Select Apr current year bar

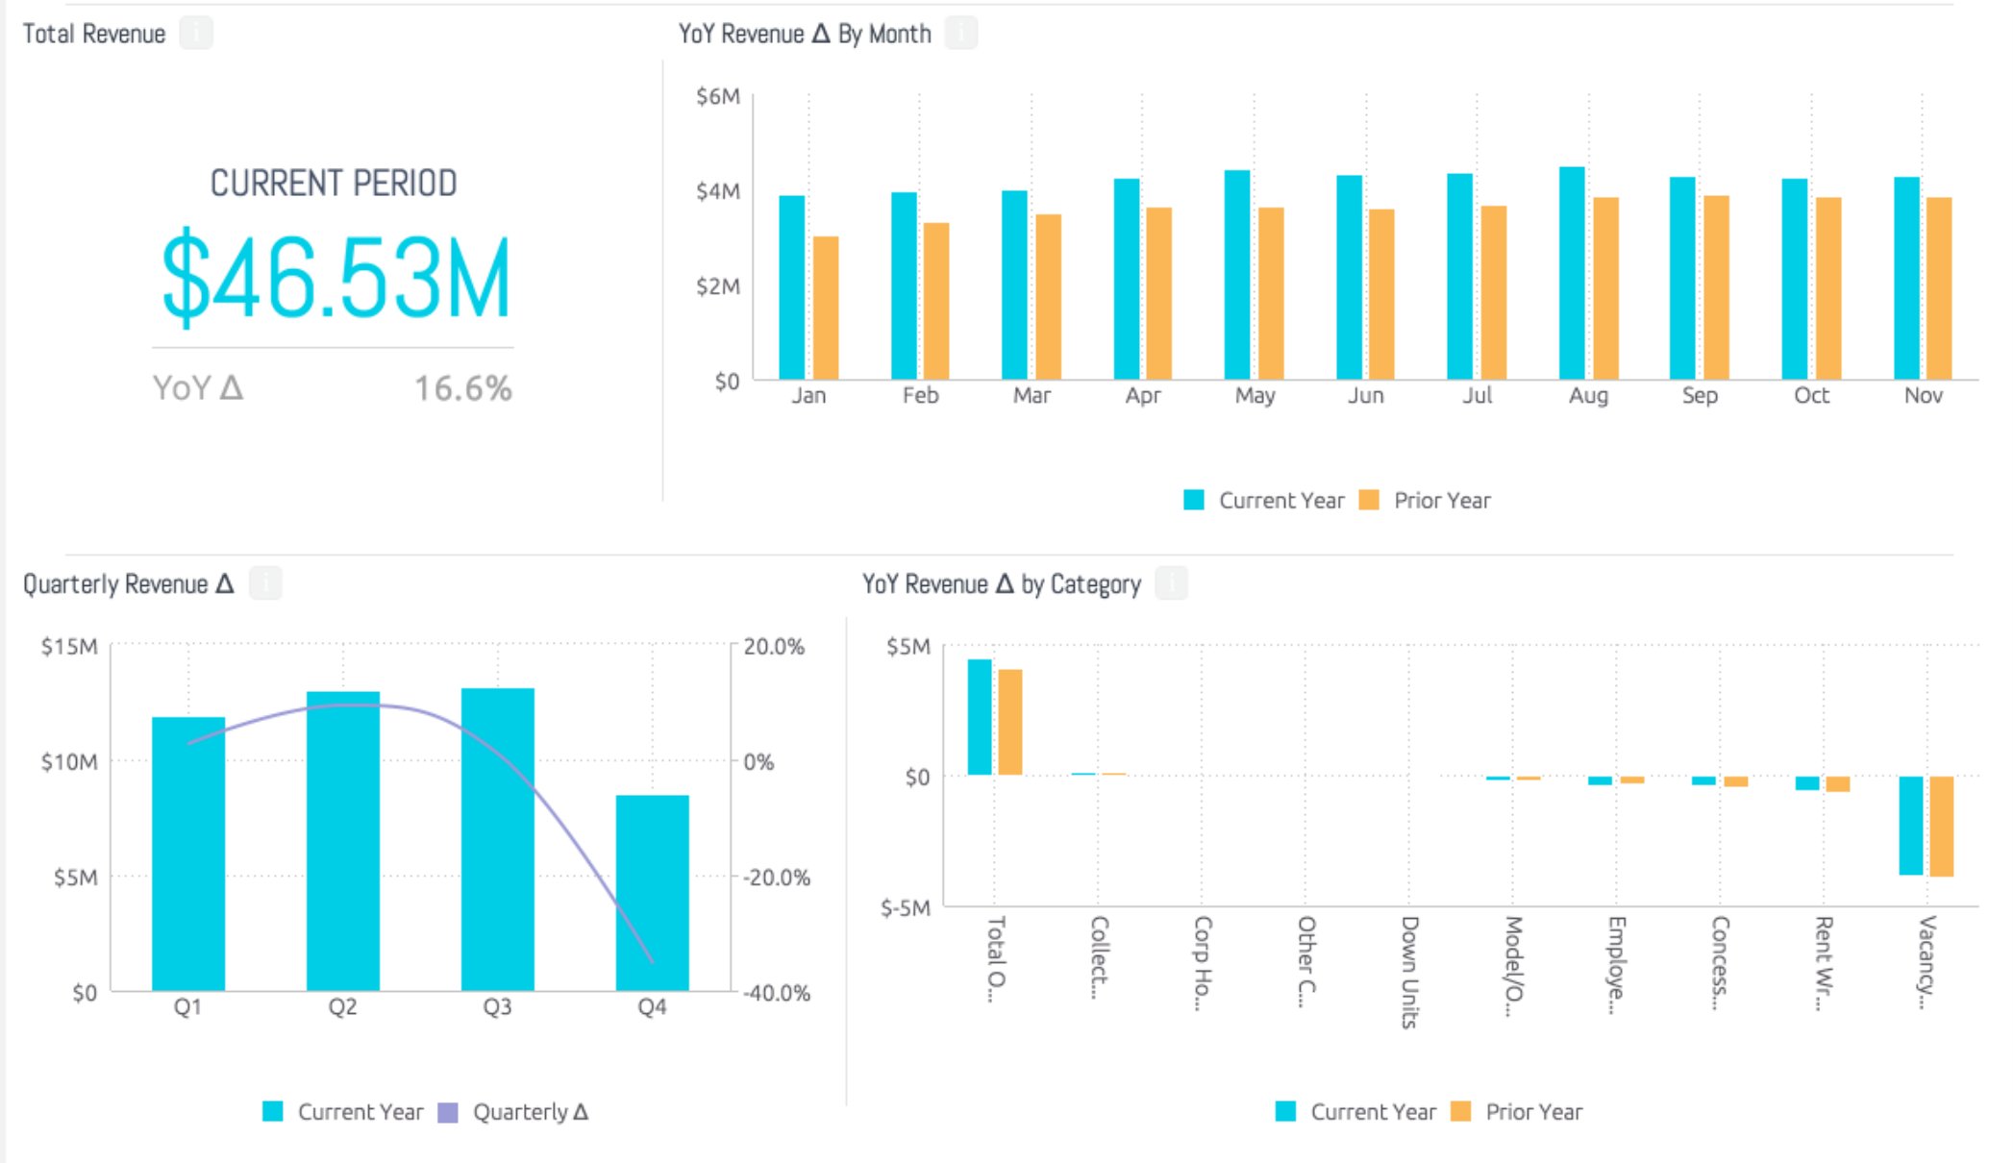click(1127, 279)
